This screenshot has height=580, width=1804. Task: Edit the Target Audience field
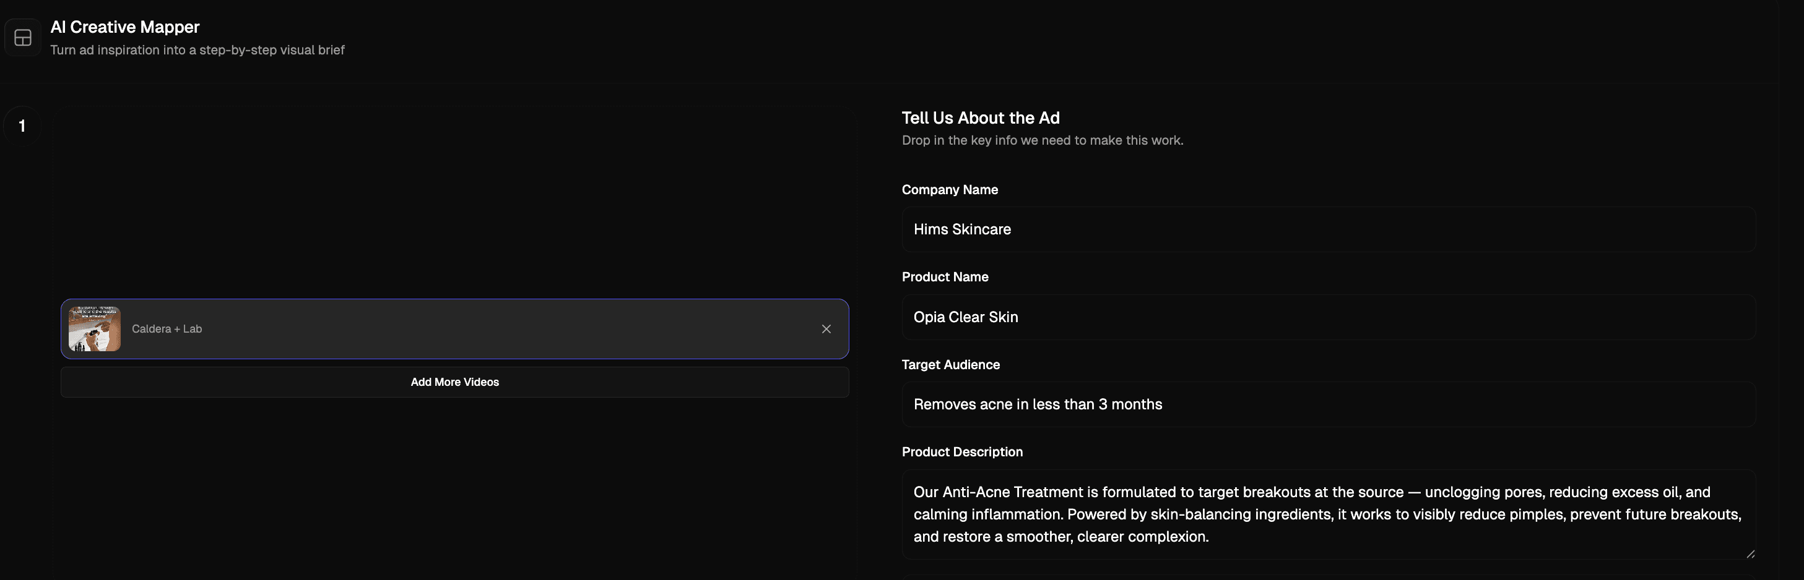[1328, 404]
